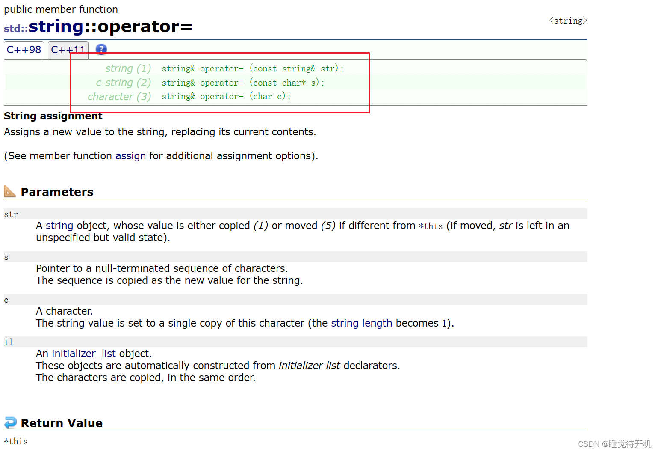Click 'These objects are automatically constructed' line
The image size is (658, 452).
[218, 366]
